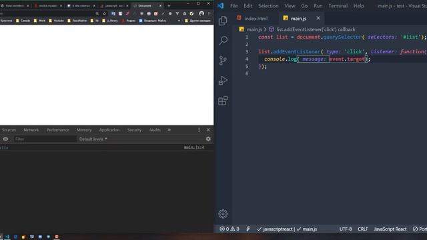Viewport: 427px width, 240px height.
Task: Change the JavaScript React language mode
Action: (x=390, y=229)
